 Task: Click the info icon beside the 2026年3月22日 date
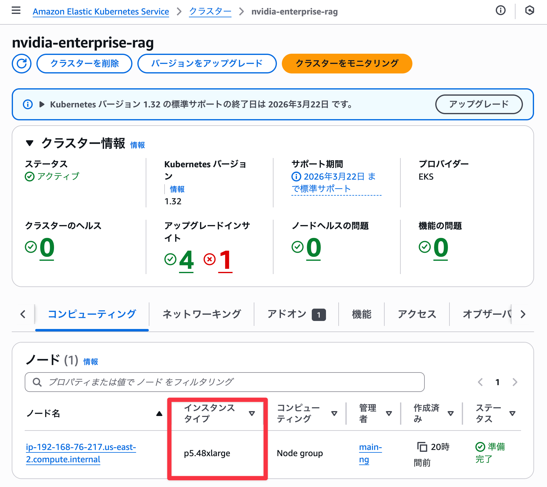(296, 177)
